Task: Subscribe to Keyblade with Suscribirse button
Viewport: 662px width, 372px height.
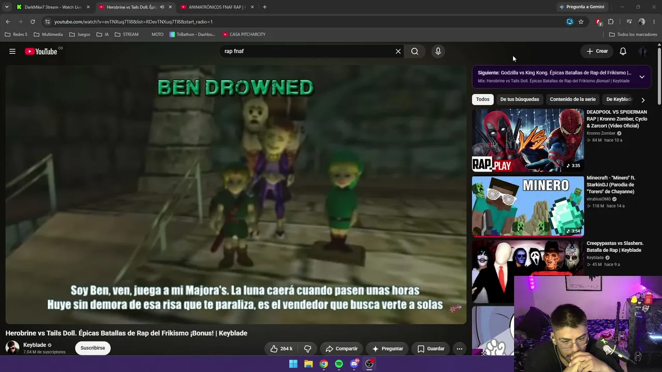Action: pyautogui.click(x=93, y=348)
